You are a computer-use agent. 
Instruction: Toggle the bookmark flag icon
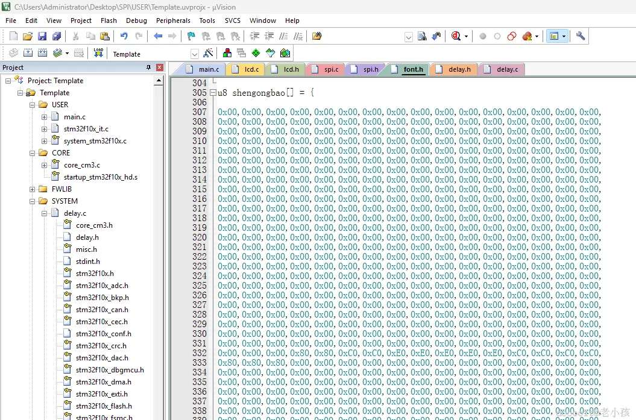coord(191,36)
